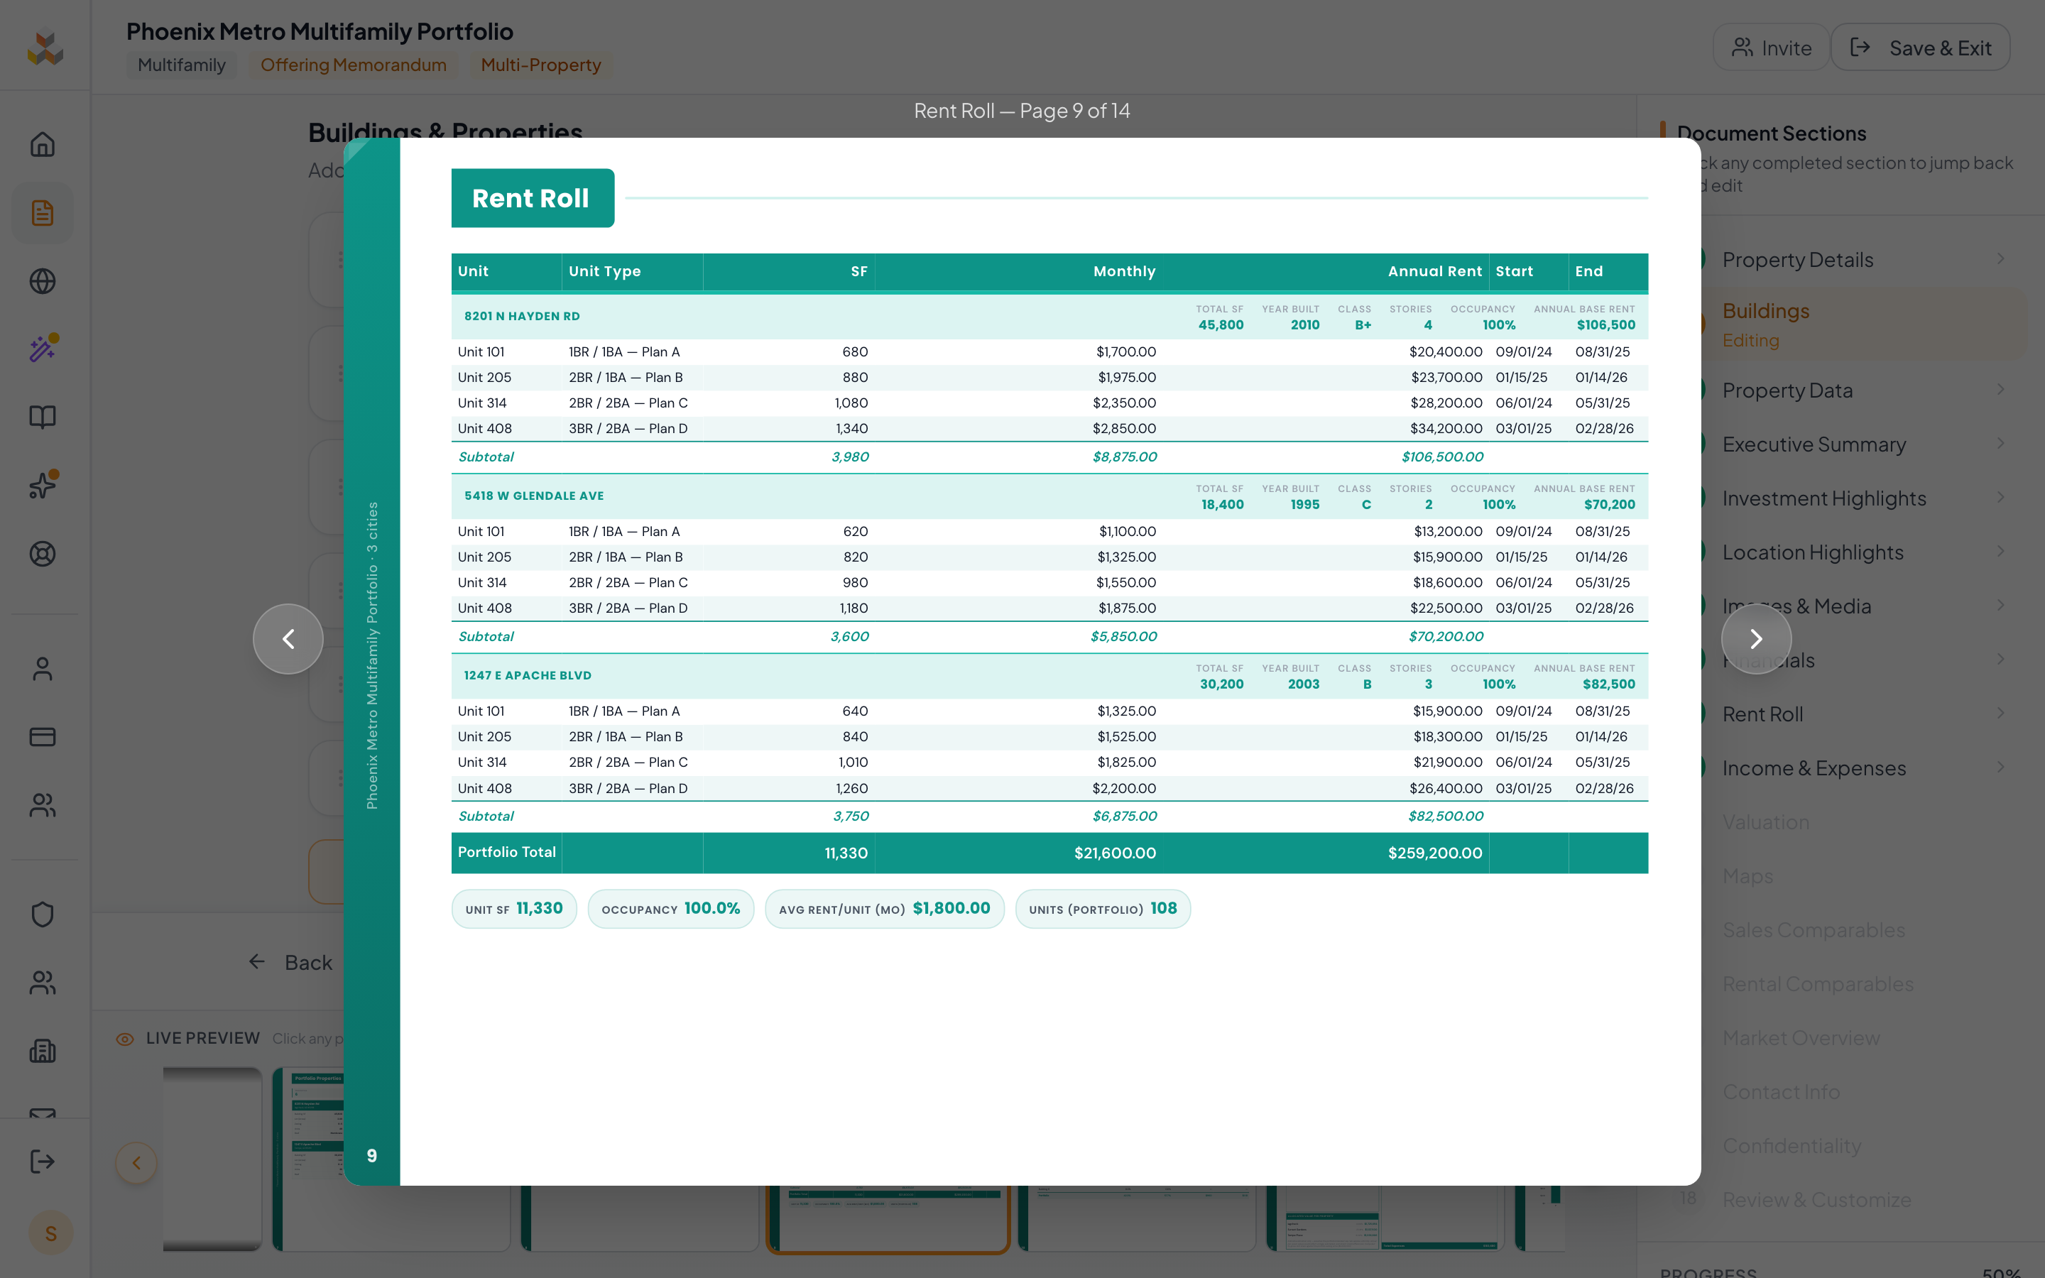Expand chevron next to Income & Expenses
This screenshot has height=1278, width=2045.
click(2000, 768)
